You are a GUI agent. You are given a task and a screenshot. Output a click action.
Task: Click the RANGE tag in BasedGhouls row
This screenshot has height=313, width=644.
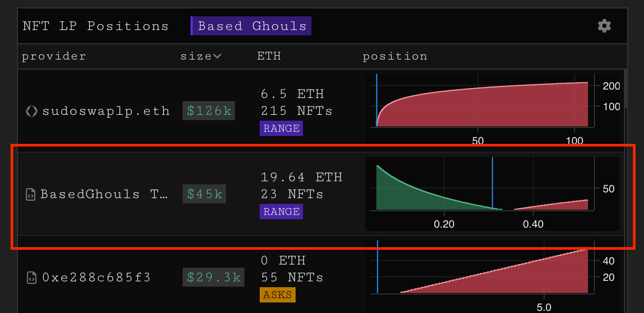pos(281,212)
